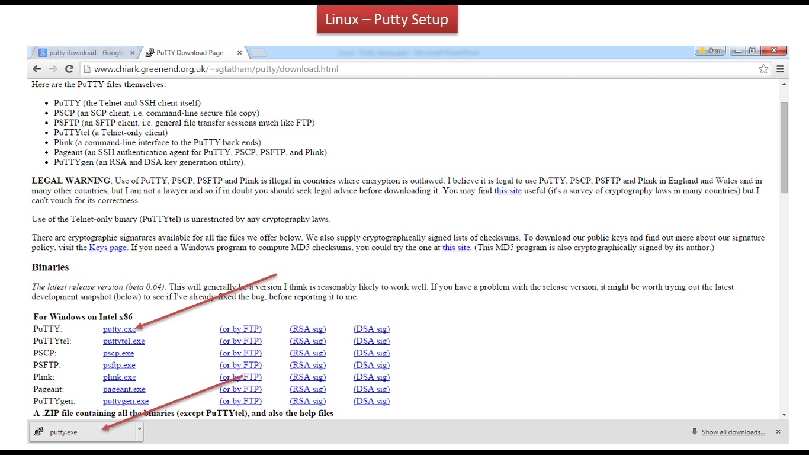Open '(DSA sig)' link for PuTTYtel row

click(372, 341)
